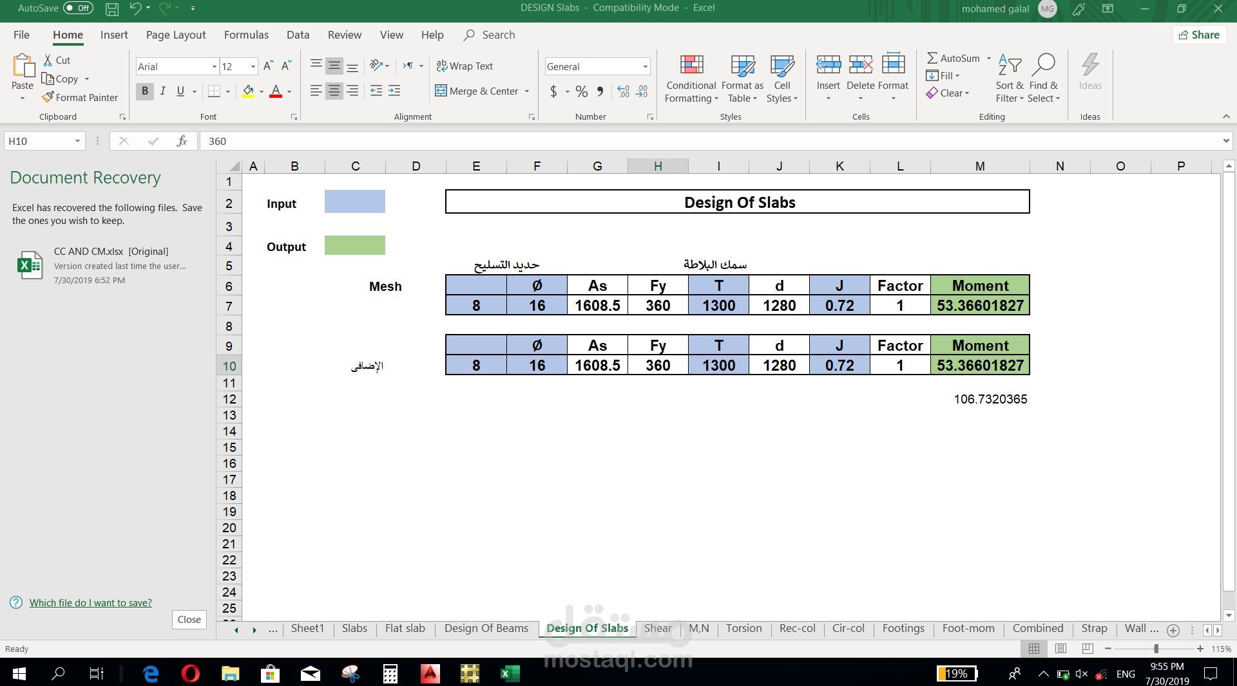Click the Format Painter brush
Image resolution: width=1237 pixels, height=686 pixels.
coord(48,97)
